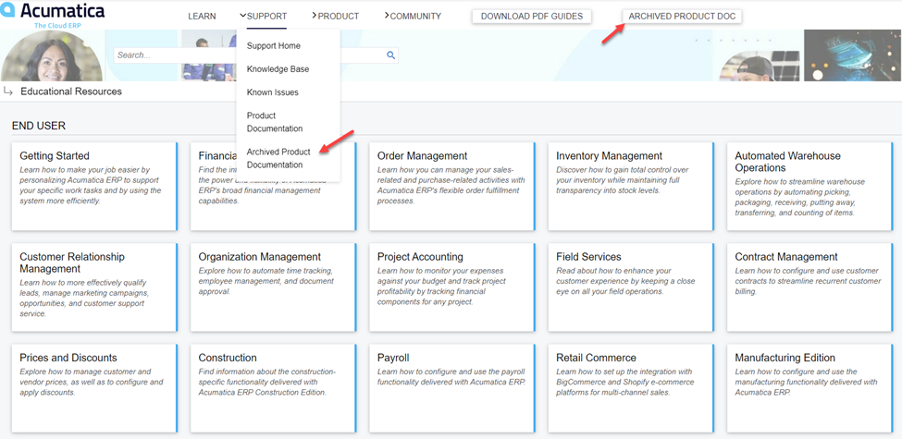Open the Construction card
The height and width of the screenshot is (439, 902).
coord(274,388)
